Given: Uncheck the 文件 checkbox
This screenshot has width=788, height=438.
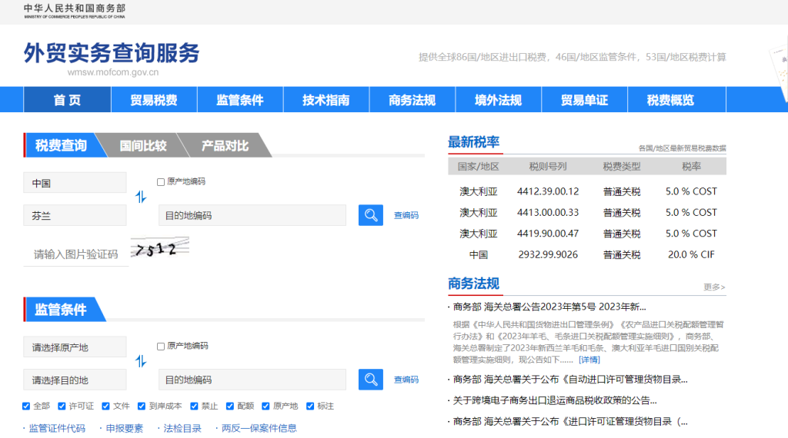Looking at the screenshot, I should pos(105,406).
